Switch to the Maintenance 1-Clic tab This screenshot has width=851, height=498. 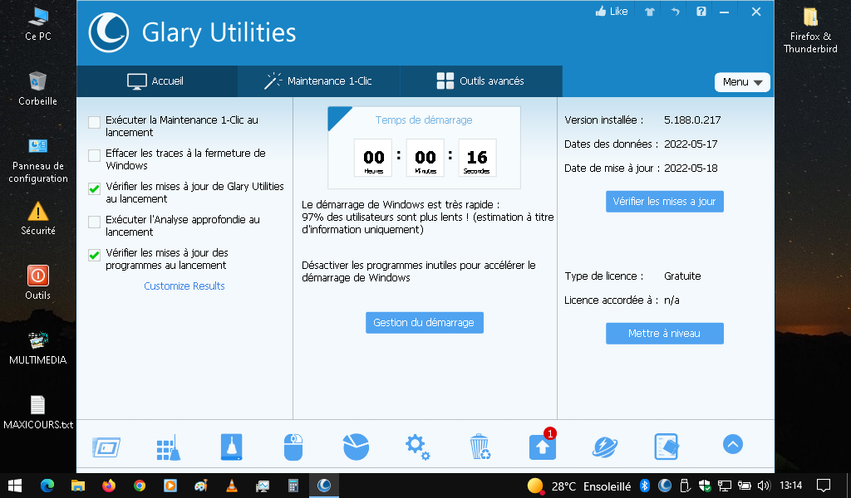(318, 81)
